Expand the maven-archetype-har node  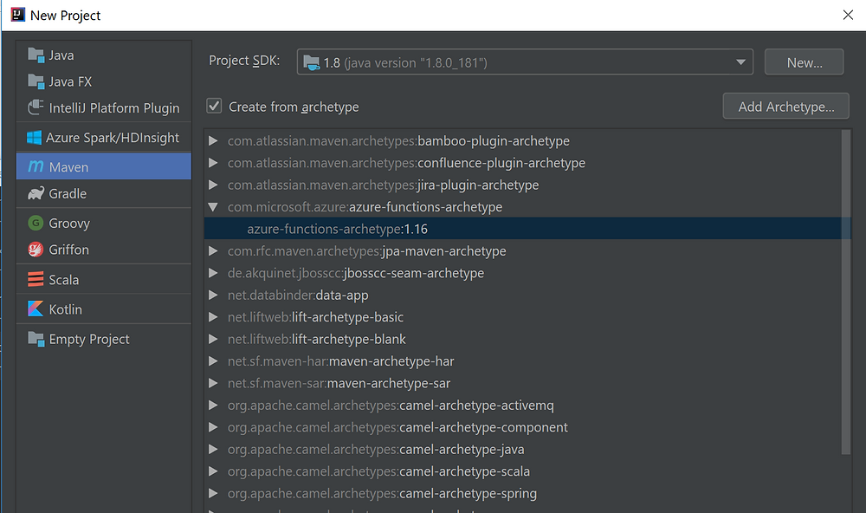213,361
